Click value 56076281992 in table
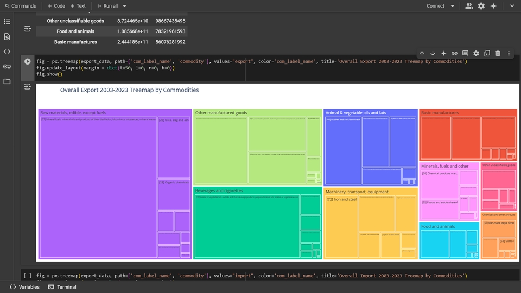521x293 pixels. pos(170,42)
